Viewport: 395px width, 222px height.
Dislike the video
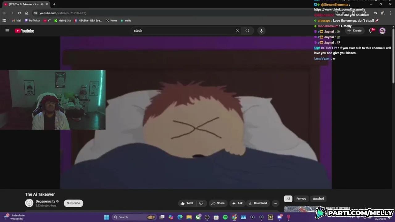click(x=201, y=203)
